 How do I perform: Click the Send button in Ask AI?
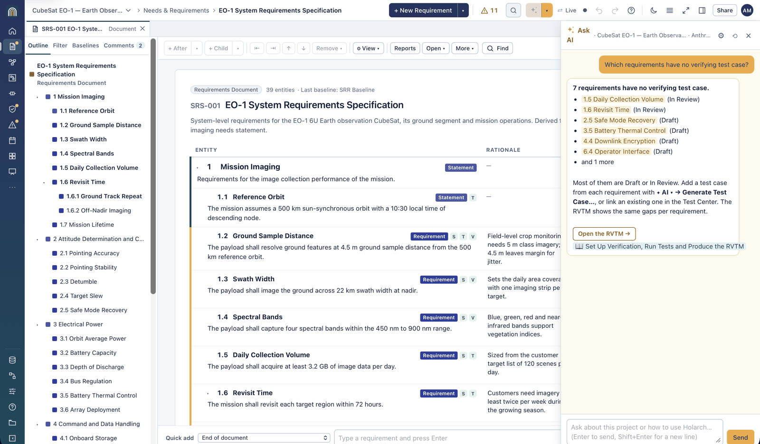pyautogui.click(x=740, y=437)
